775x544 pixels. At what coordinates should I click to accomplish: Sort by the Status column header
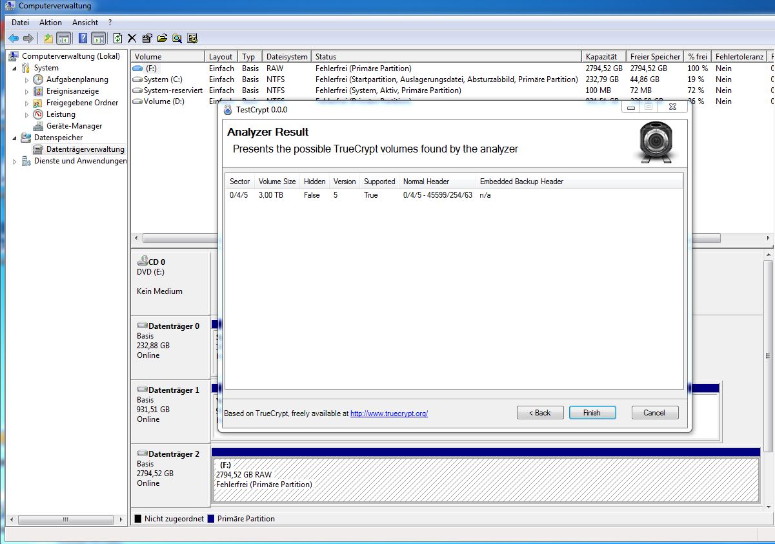coord(447,57)
